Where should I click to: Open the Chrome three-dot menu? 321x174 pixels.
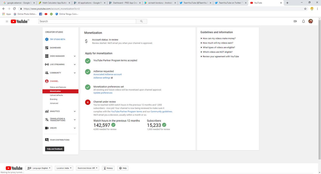318,9
